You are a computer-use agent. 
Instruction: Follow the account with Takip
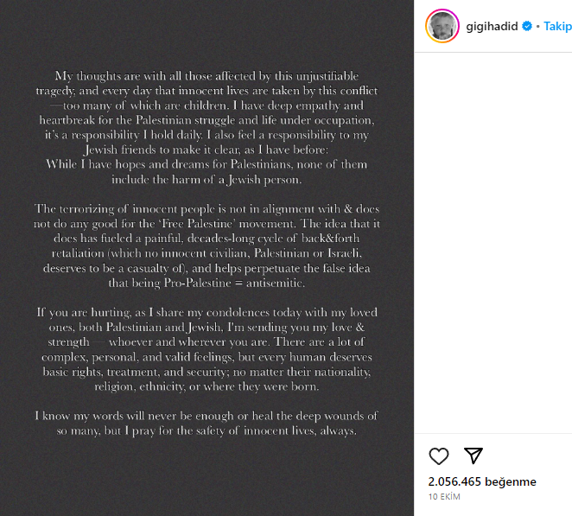[557, 27]
